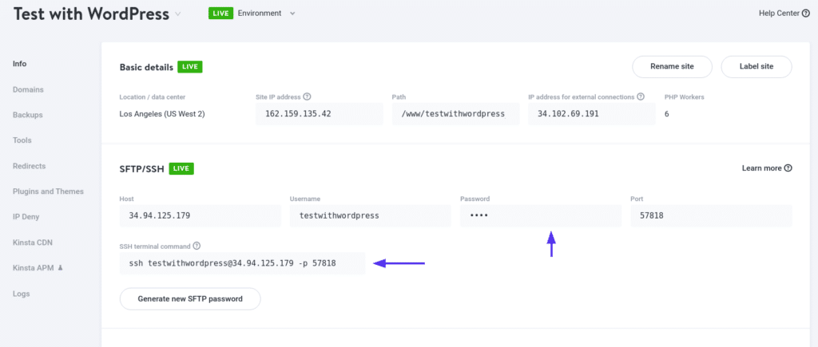Click the LIVE badge next to SFTP/SSH
Viewport: 818px width, 347px height.
pos(181,169)
